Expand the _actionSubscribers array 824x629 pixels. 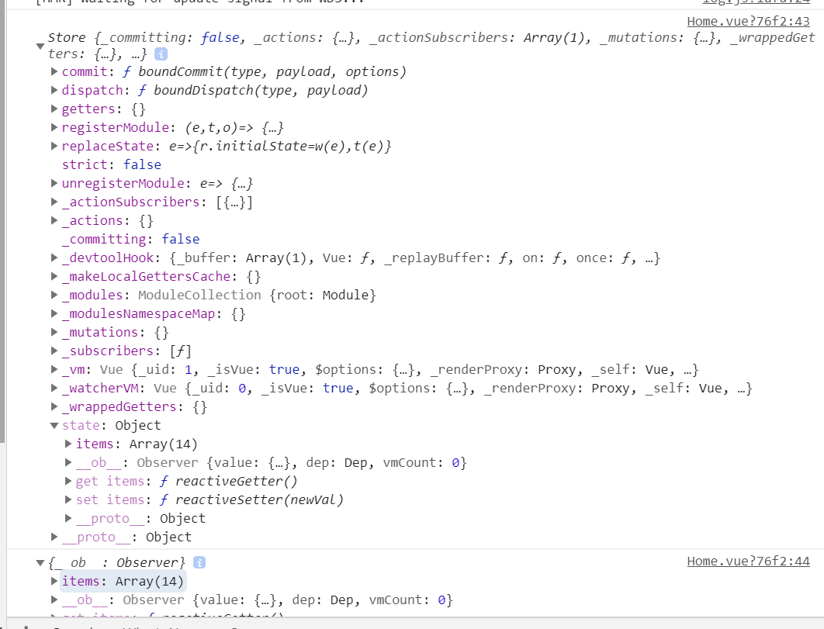(x=54, y=202)
